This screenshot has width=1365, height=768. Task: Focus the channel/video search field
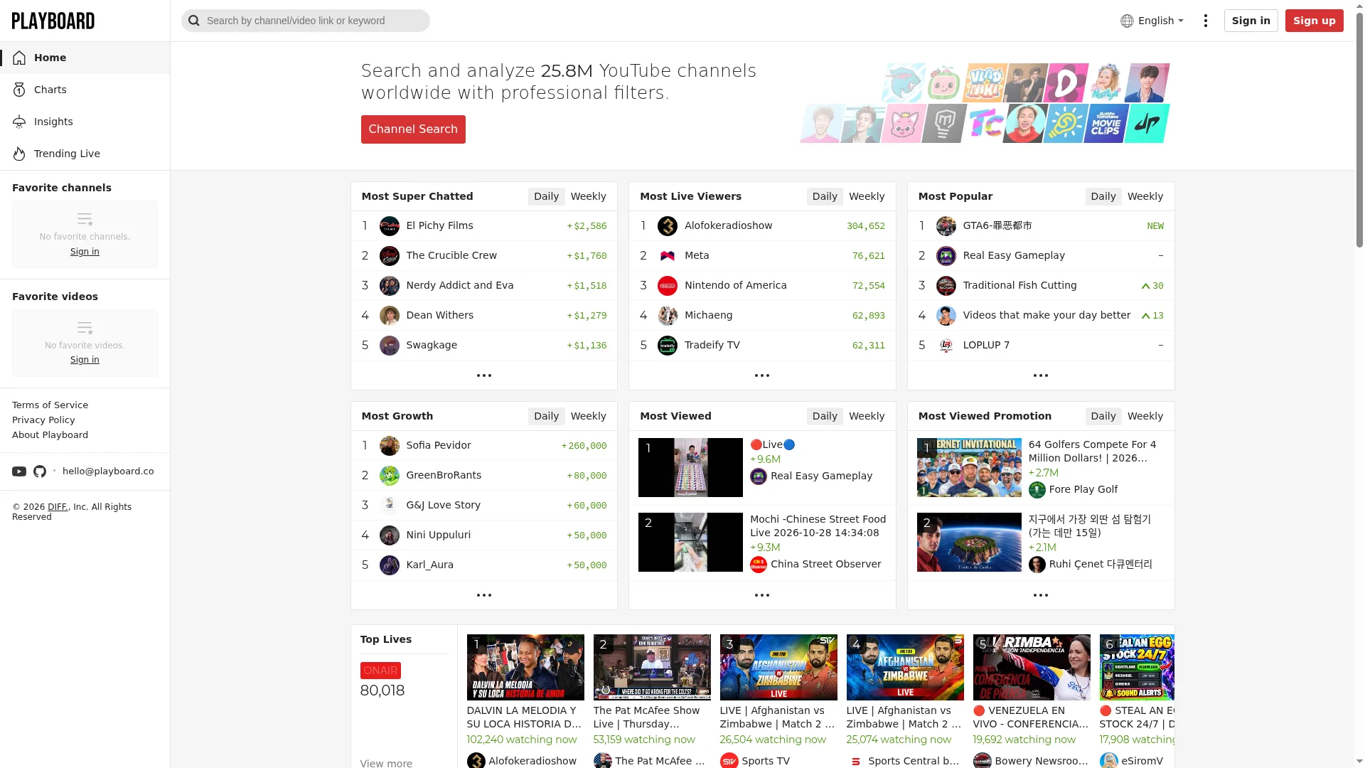coord(306,21)
